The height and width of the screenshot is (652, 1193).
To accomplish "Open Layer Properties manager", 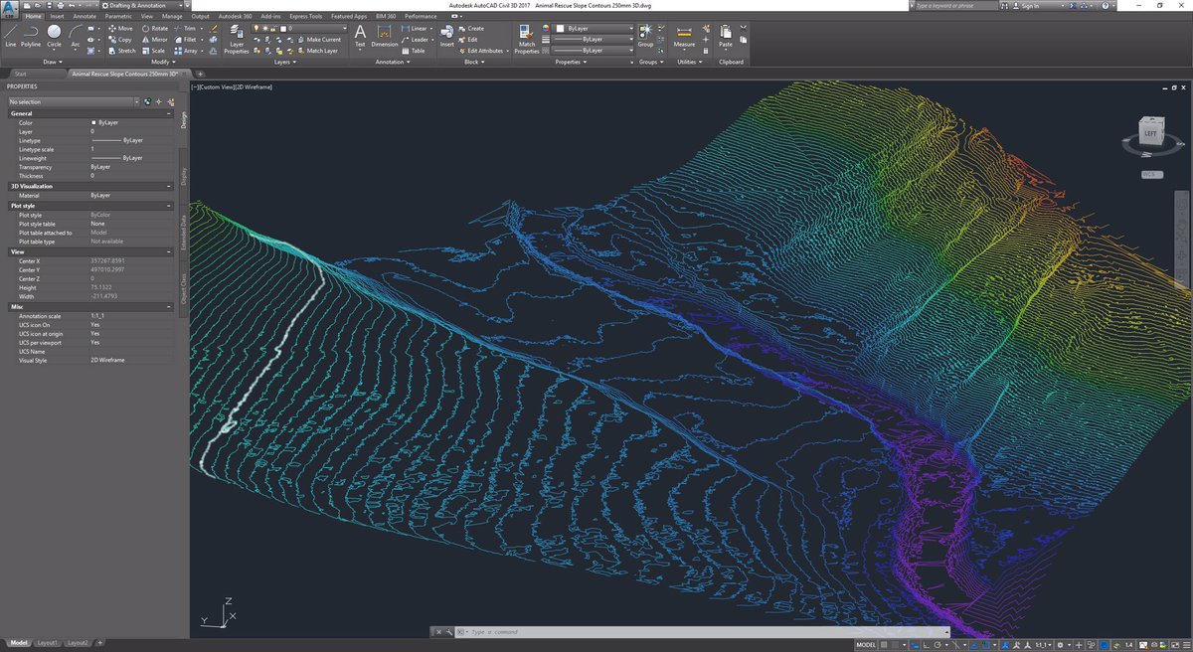I will 236,39.
